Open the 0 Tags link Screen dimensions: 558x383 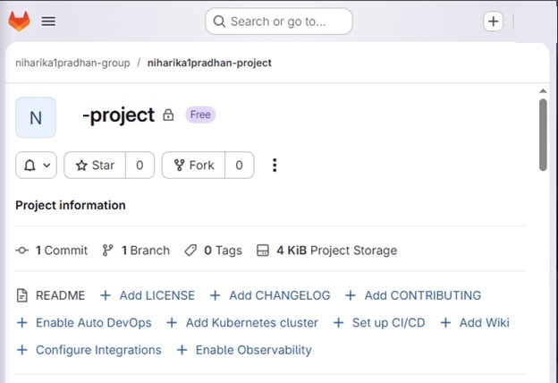(213, 251)
